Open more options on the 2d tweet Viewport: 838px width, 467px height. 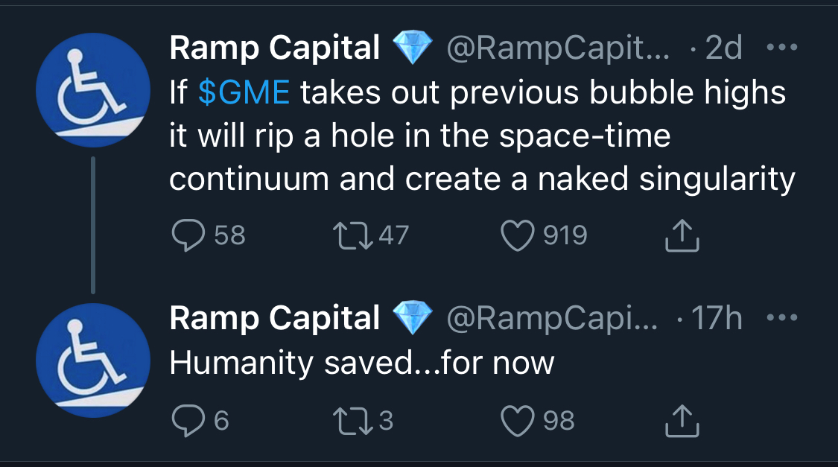coord(781,48)
